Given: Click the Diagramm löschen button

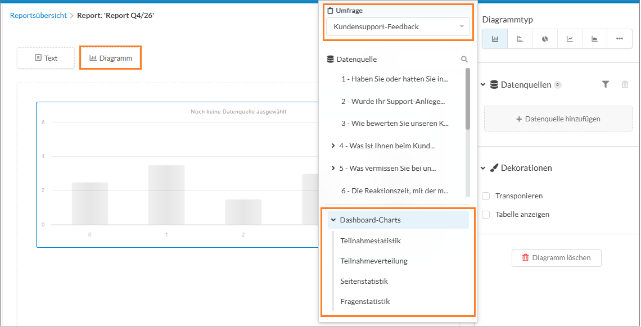Looking at the screenshot, I should click(557, 258).
